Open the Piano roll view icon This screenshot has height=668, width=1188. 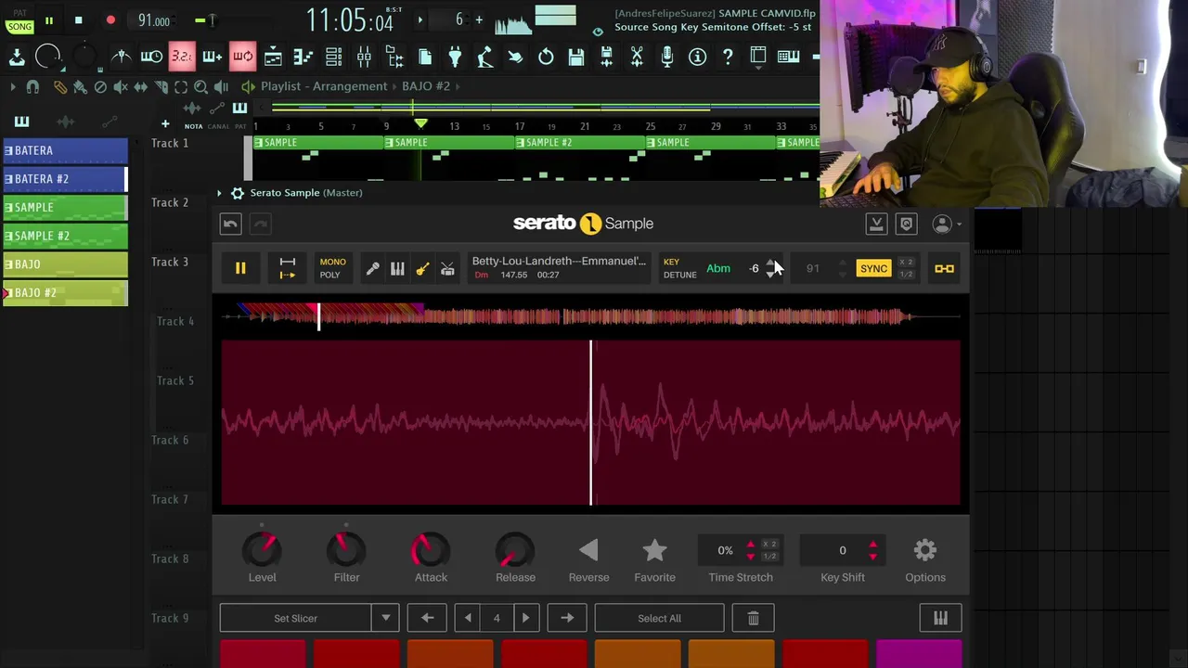point(303,58)
